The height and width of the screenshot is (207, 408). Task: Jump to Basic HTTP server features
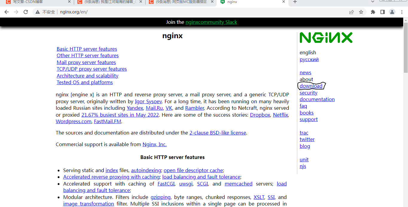coord(87,49)
